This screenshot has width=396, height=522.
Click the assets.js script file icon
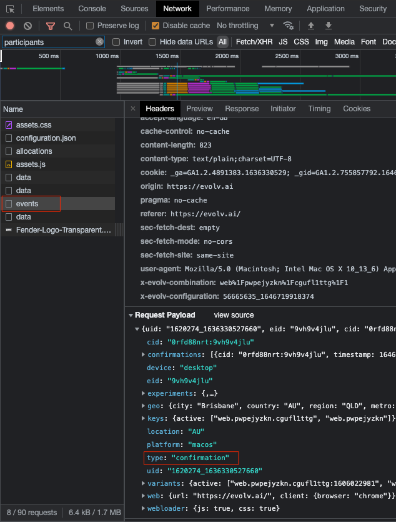[9, 164]
